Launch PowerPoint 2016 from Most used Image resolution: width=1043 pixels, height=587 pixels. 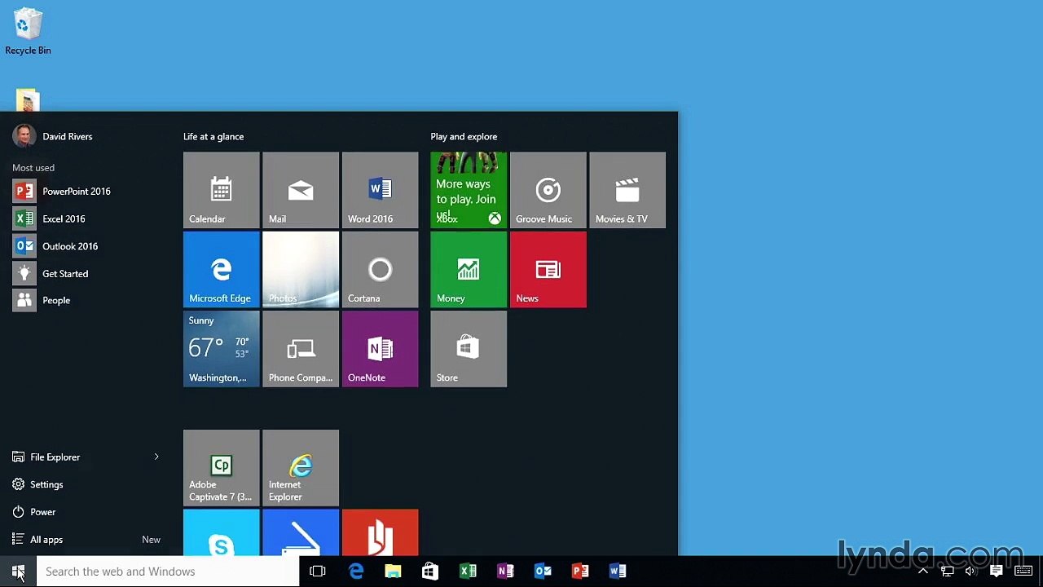(86, 192)
